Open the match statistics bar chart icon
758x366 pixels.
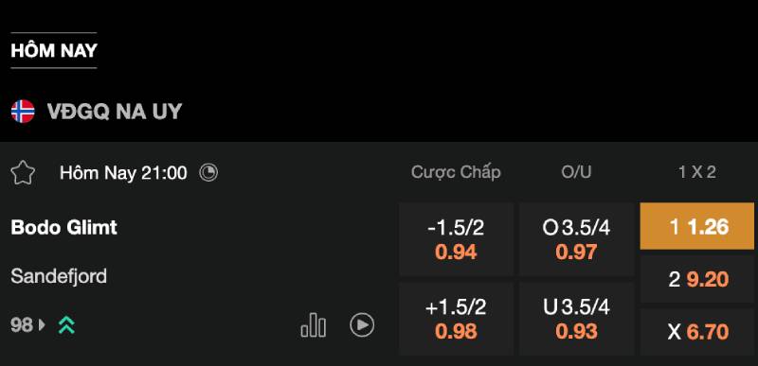click(314, 325)
